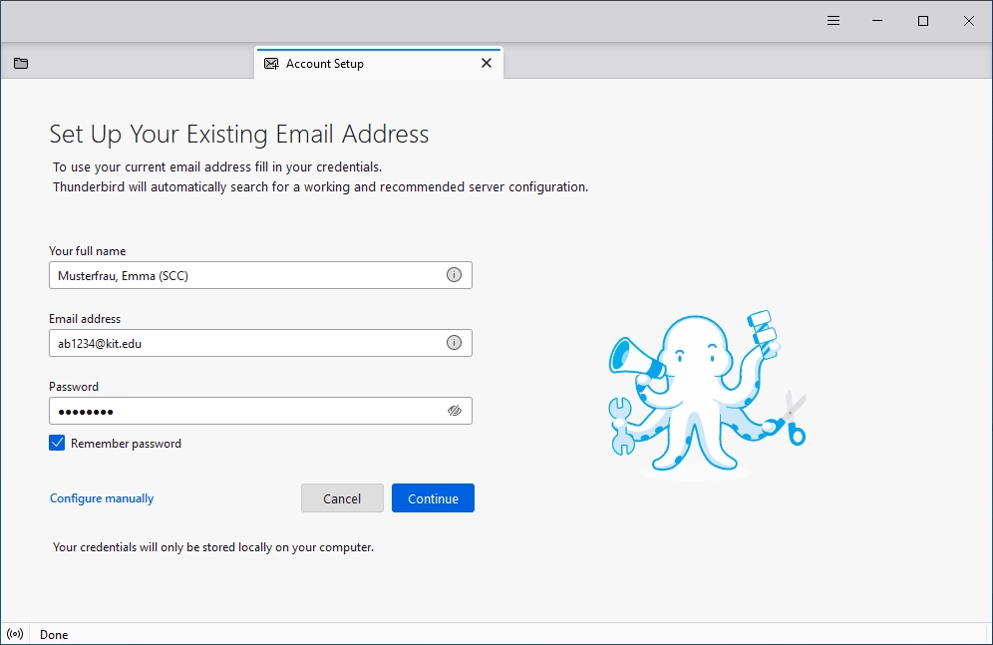
Task: Focus the Password input field
Action: tap(260, 411)
